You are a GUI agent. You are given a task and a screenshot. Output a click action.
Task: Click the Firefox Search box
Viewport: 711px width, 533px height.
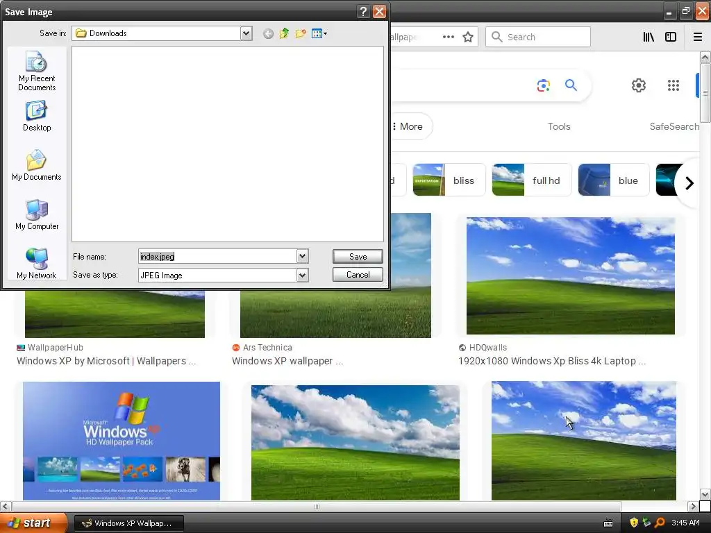point(538,37)
